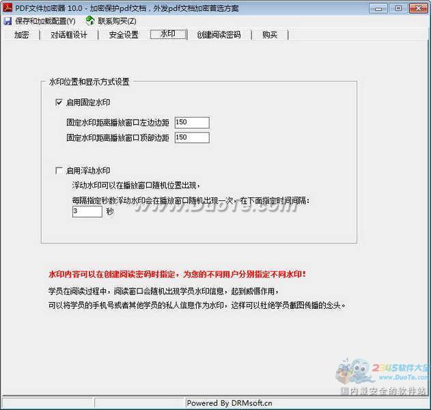Open the 联系购买(Z) menu
Image resolution: width=431 pixels, height=410 pixels.
pyautogui.click(x=117, y=21)
